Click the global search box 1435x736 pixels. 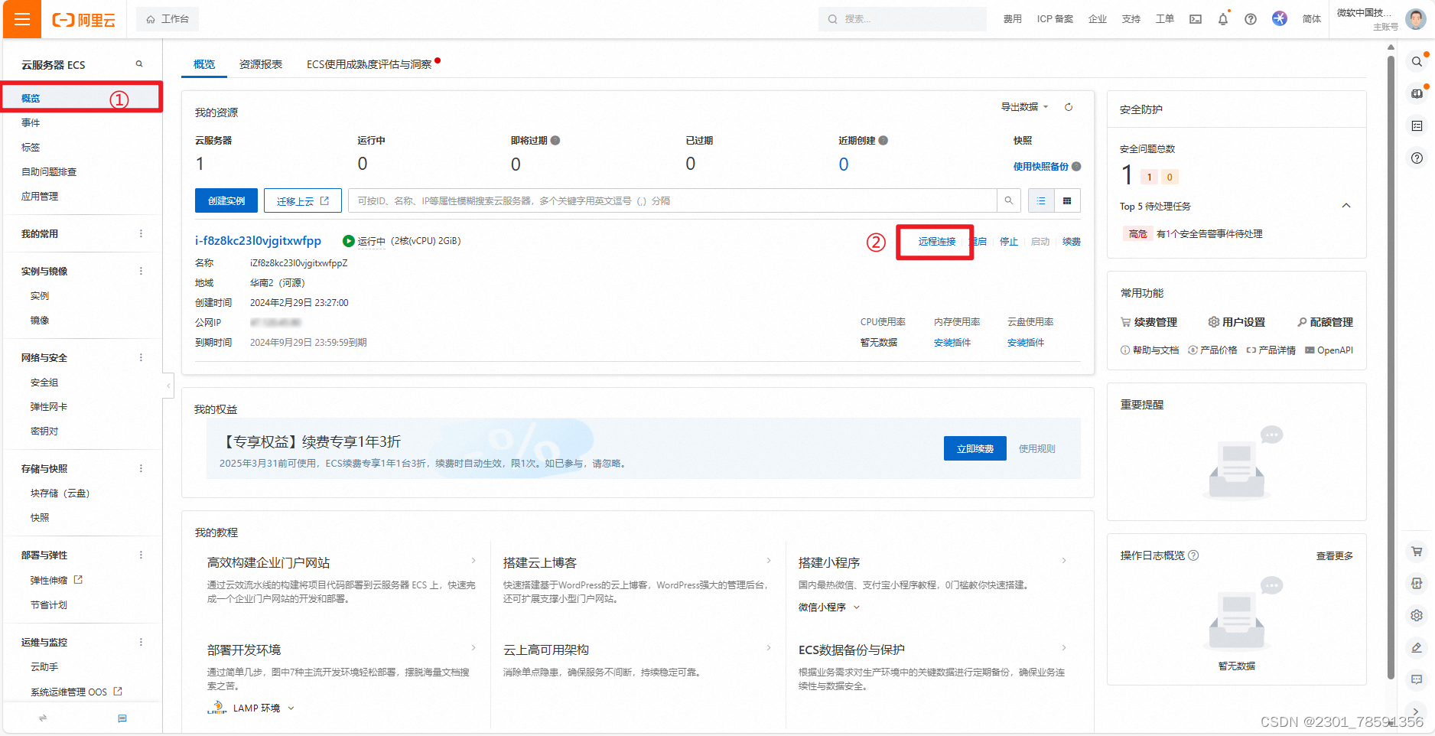click(x=903, y=19)
